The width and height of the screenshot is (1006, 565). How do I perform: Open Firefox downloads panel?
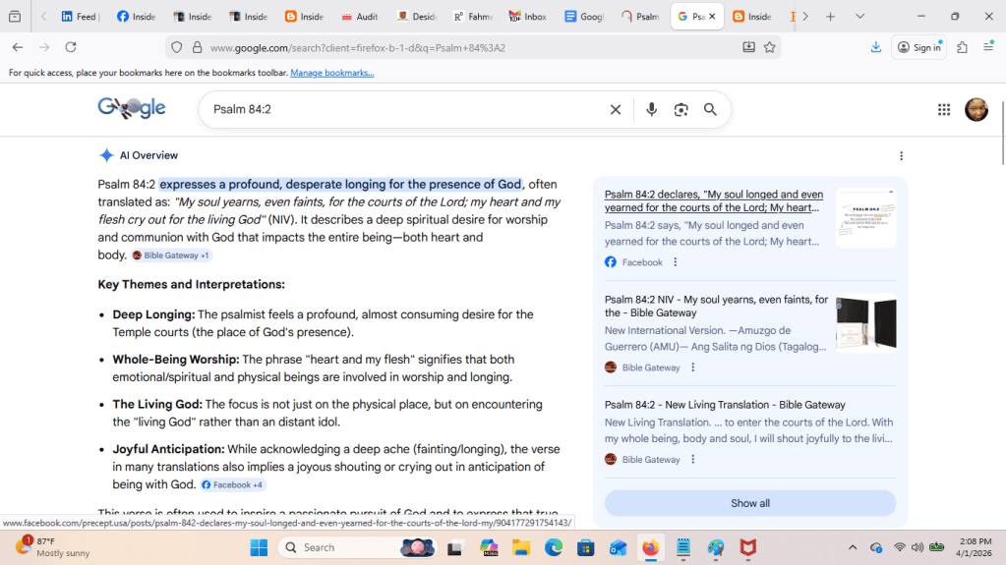coord(875,47)
